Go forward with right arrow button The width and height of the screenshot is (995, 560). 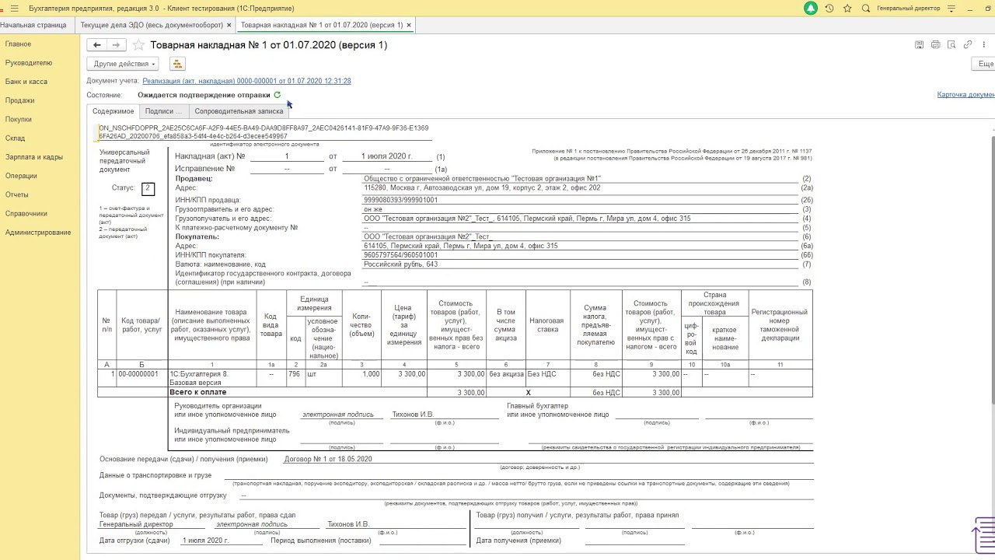(x=116, y=45)
